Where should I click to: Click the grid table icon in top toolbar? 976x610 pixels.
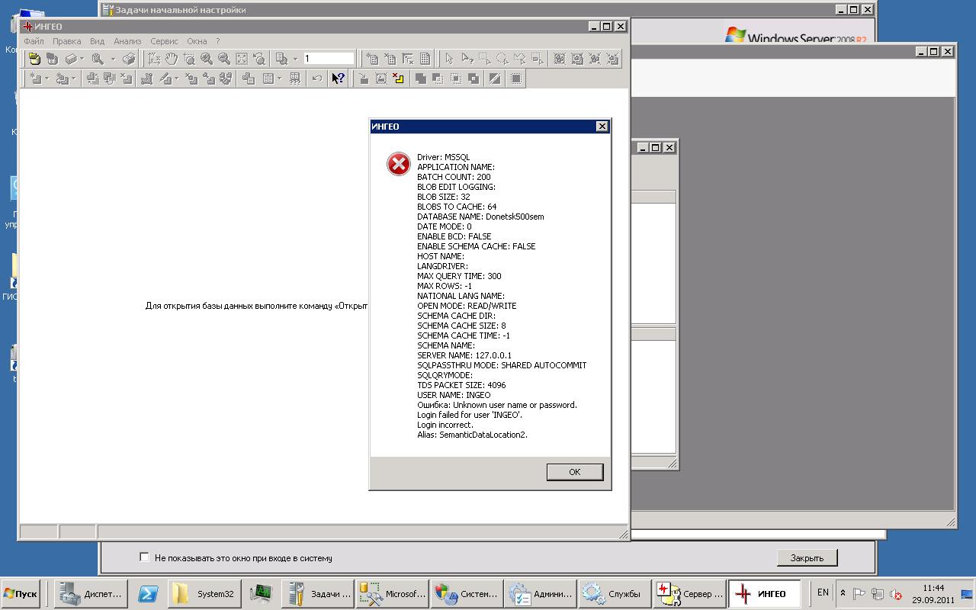tap(425, 59)
